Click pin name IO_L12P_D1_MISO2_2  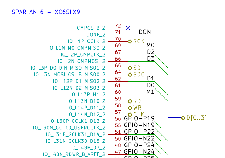[x=79, y=81]
